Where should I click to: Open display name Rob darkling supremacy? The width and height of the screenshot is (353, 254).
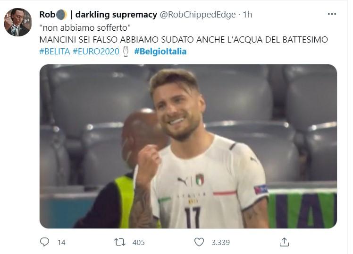pos(98,15)
